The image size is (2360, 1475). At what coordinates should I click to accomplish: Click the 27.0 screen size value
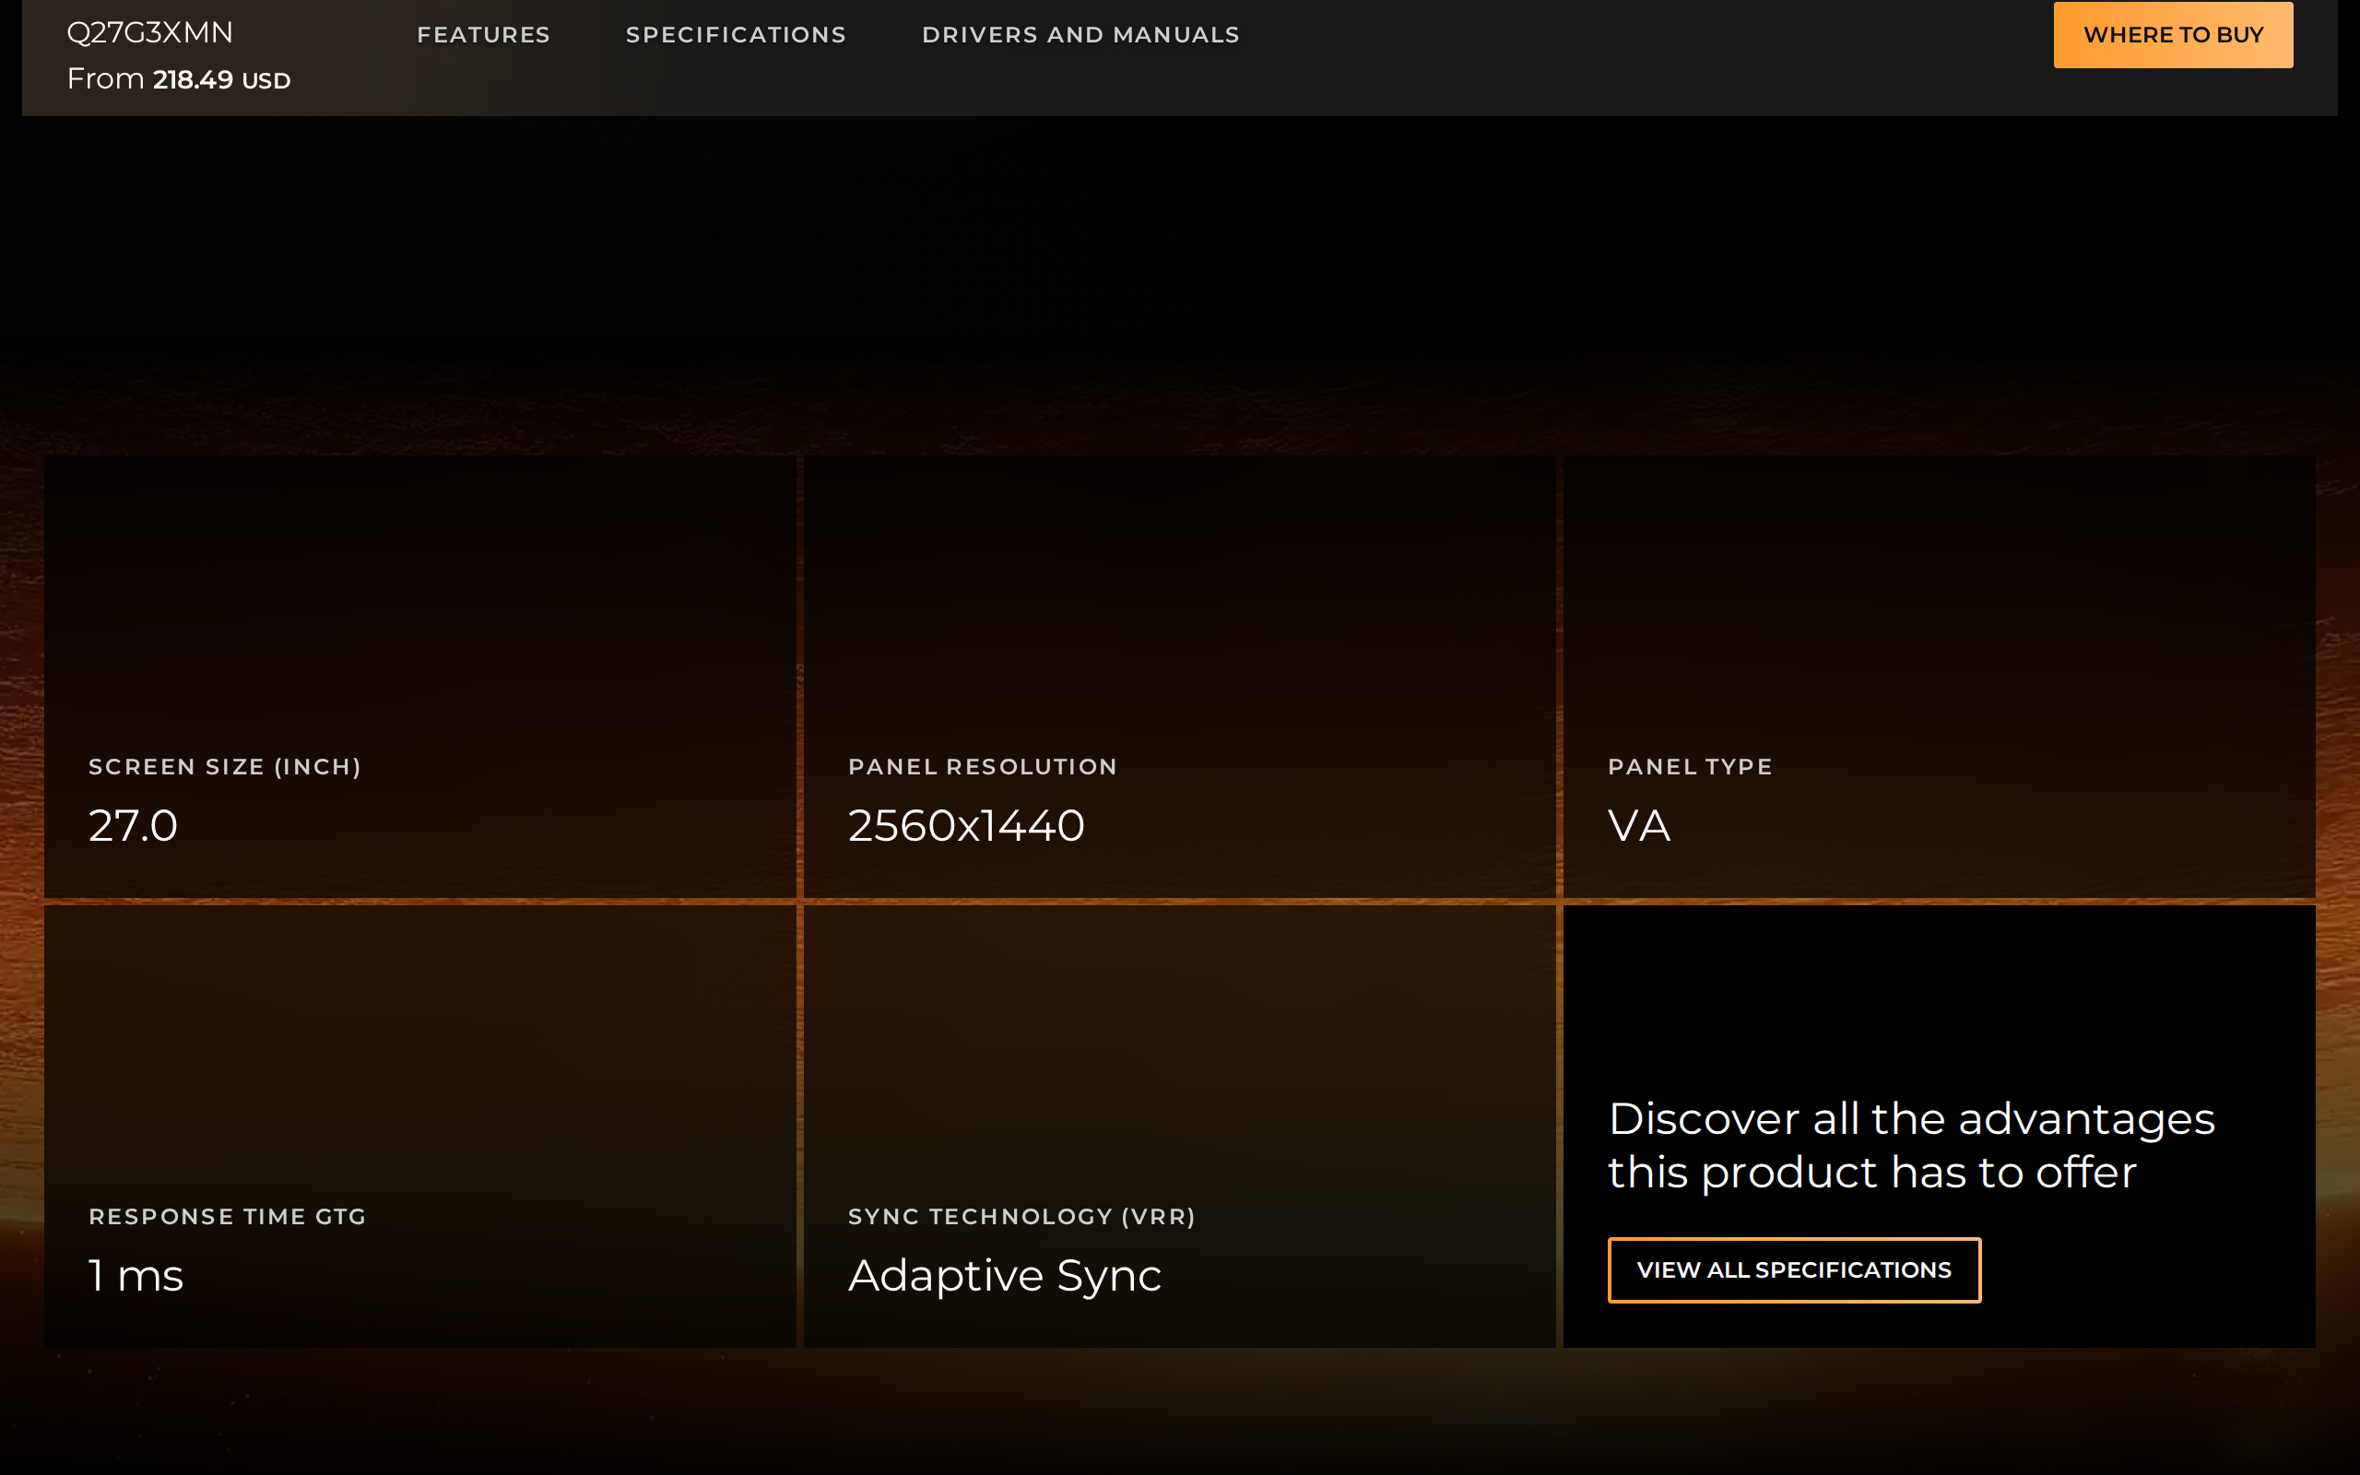pyautogui.click(x=134, y=826)
